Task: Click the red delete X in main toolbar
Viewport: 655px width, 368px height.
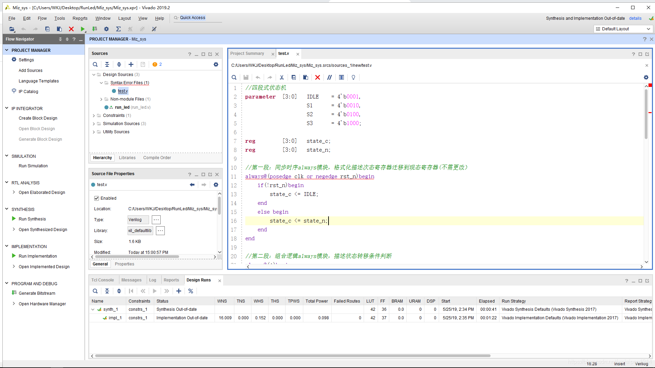Action: (71, 29)
